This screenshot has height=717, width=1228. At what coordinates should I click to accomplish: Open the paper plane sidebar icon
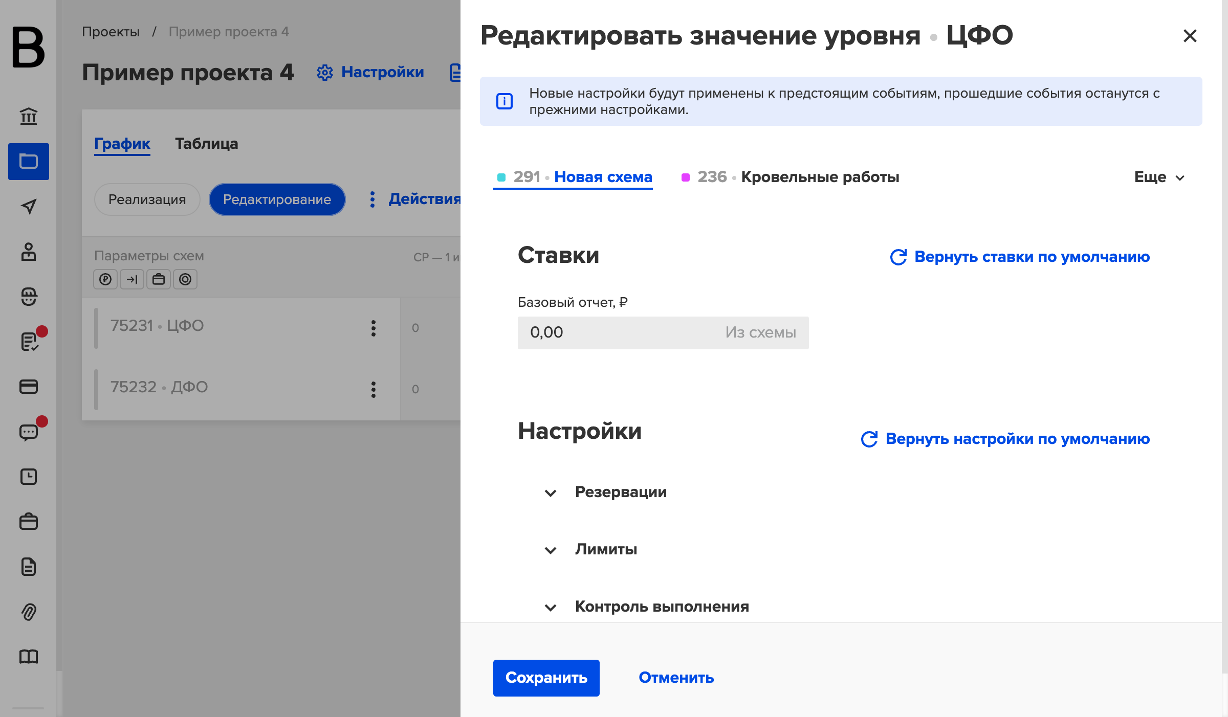(x=29, y=207)
